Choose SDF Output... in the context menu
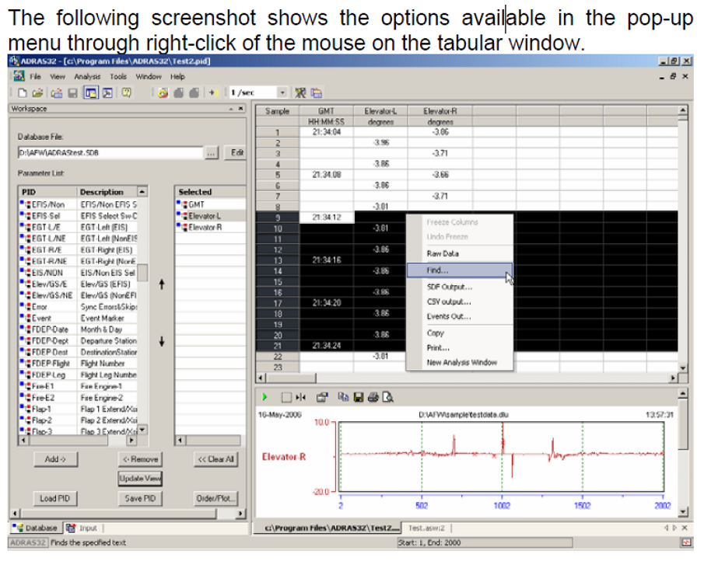This screenshot has height=561, width=704. coord(460,287)
